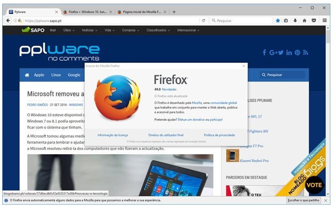This screenshot has width=334, height=206.
Task: Open the Apple section in Pplware menu
Action: (x=39, y=75)
